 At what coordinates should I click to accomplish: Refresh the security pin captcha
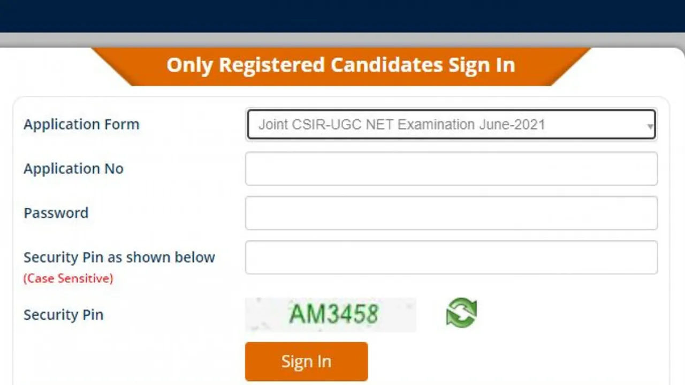click(461, 313)
